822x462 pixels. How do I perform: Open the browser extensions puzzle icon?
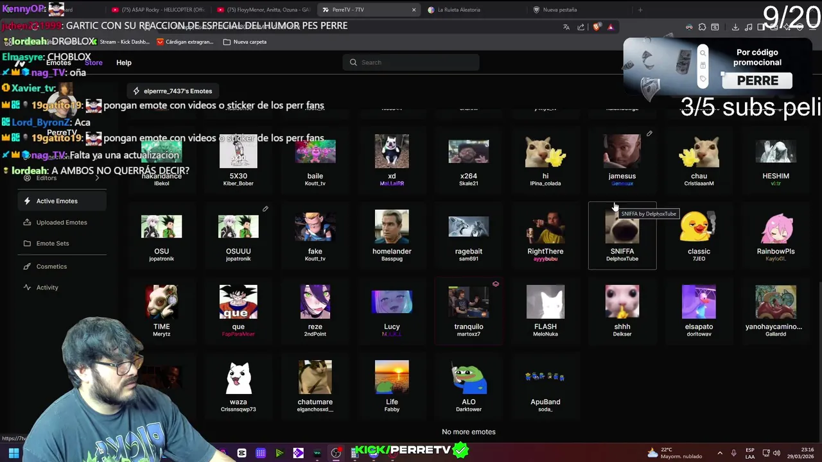tap(702, 27)
